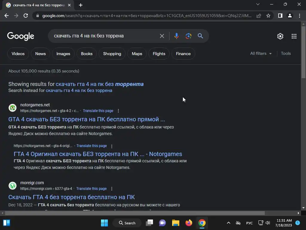Image resolution: width=306 pixels, height=230 pixels.
Task: Click vertical scrollbar down arrow
Action: pos(303,208)
